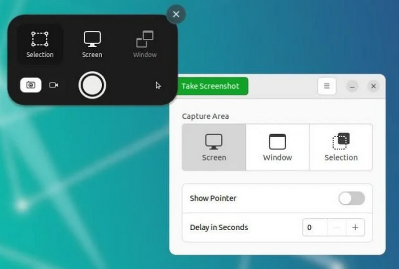
Task: Increase delay with the plus button
Action: click(355, 227)
